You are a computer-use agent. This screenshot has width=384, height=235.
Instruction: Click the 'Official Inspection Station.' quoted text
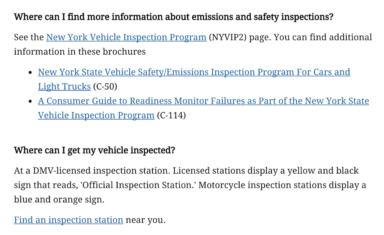click(x=138, y=185)
